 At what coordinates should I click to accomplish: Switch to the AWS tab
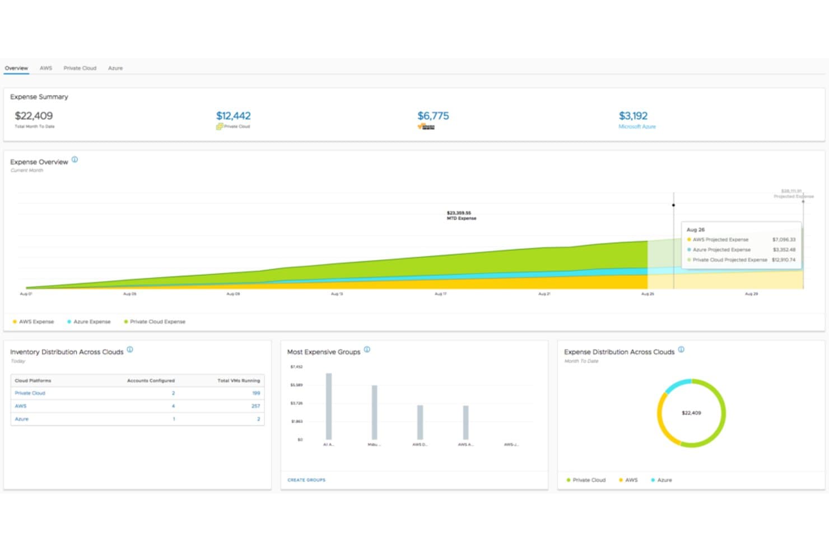pos(46,68)
